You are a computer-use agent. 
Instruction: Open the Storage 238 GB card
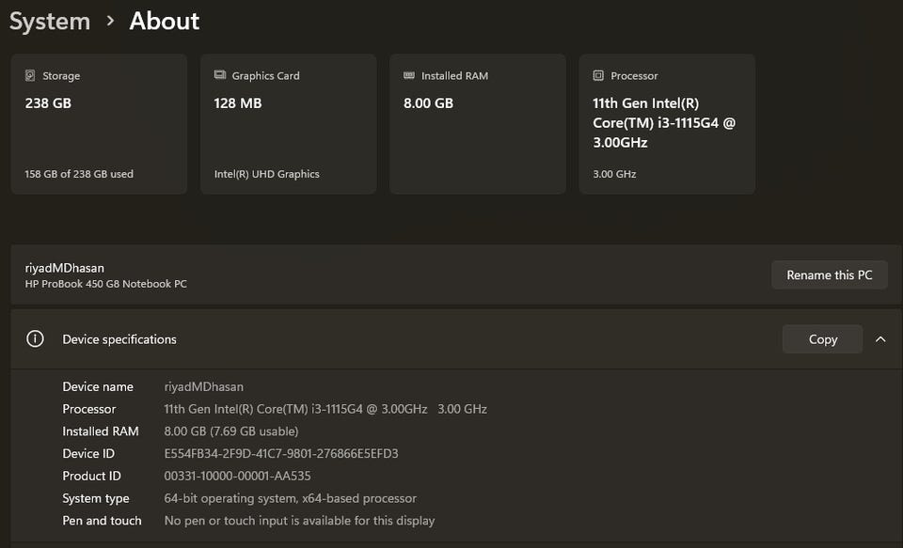99,124
